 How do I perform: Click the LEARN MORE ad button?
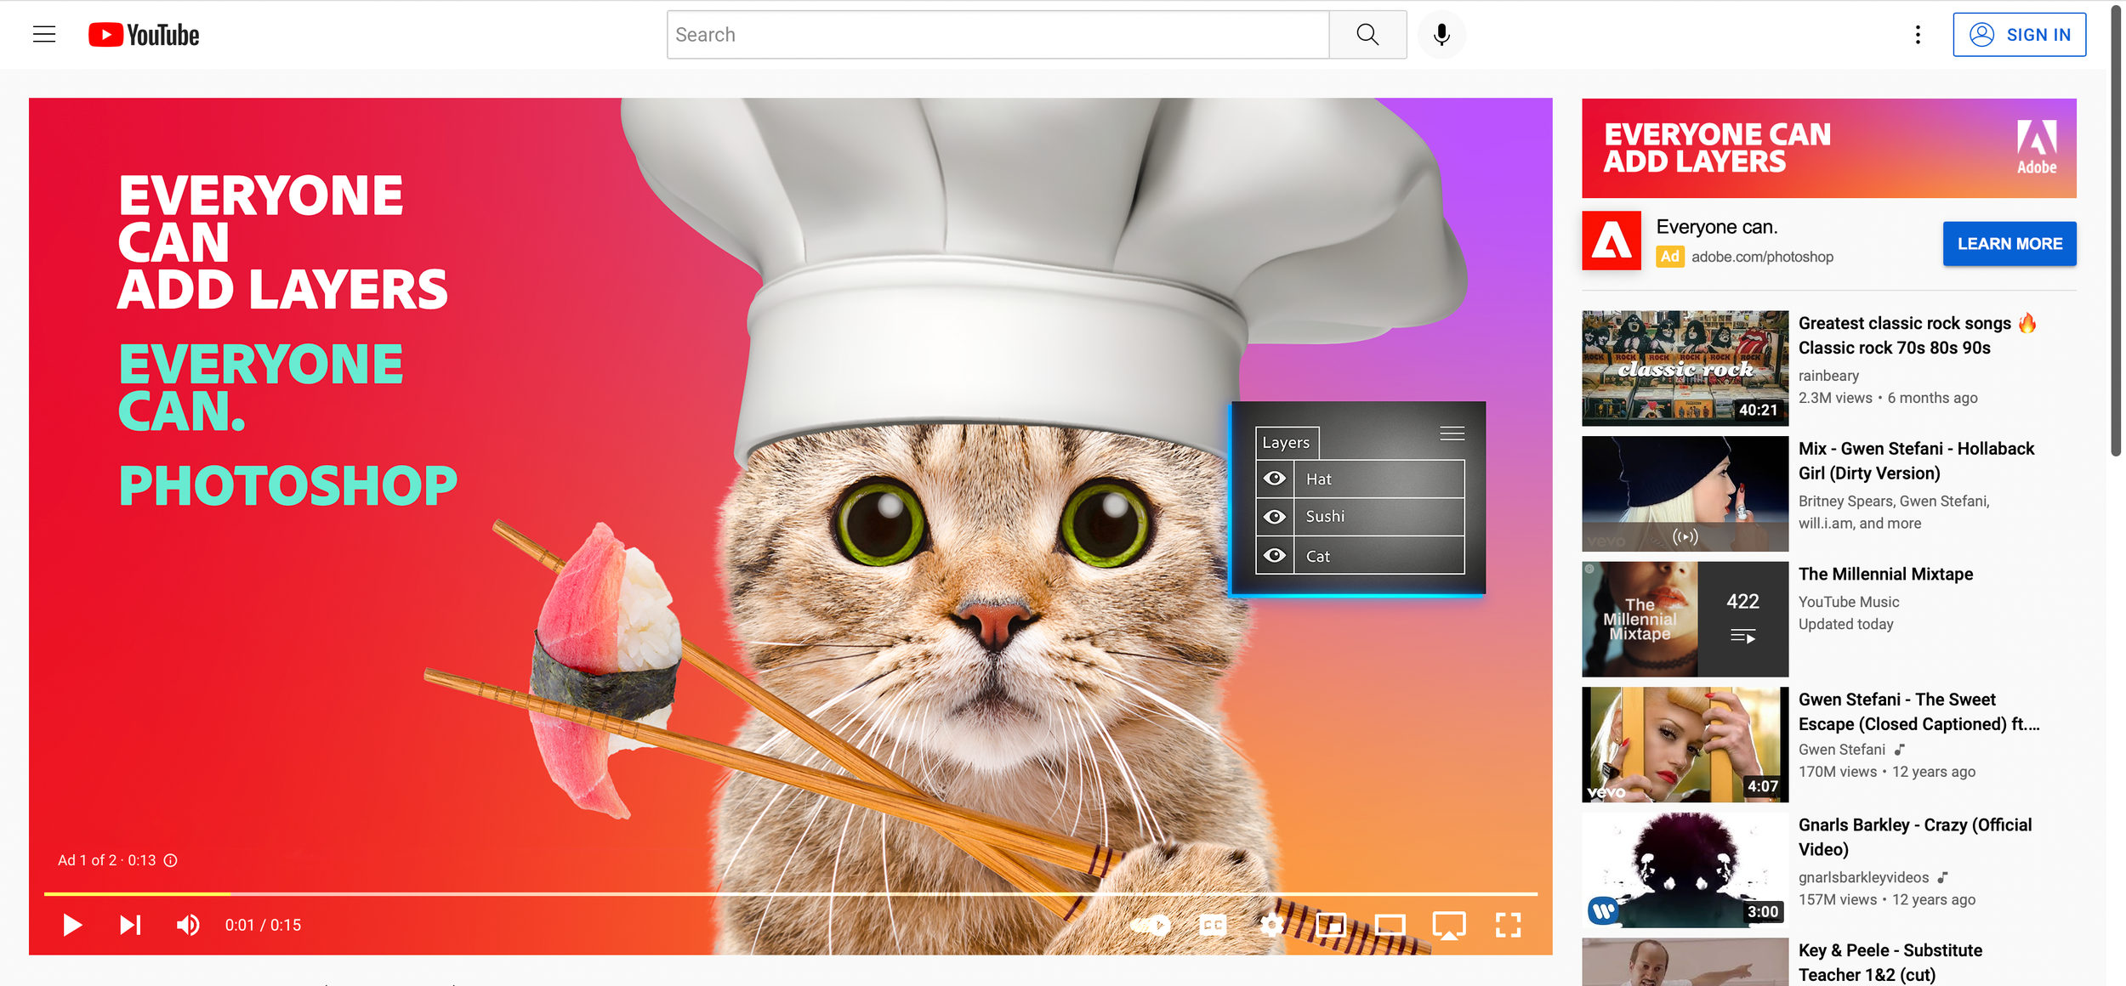tap(2009, 244)
